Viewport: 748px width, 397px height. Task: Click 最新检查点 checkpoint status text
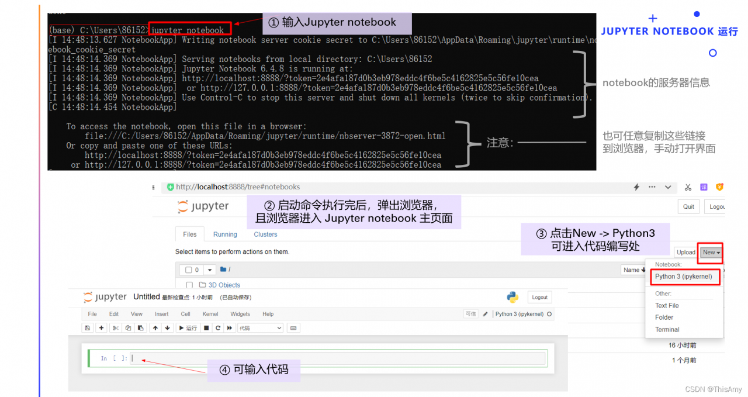187,298
